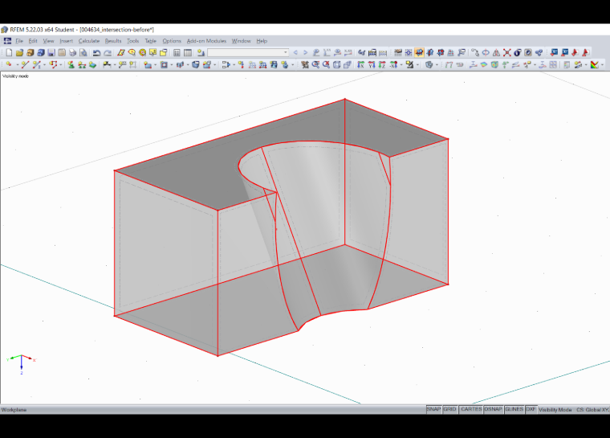The width and height of the screenshot is (610, 438).
Task: Click the New Surface icon
Action: 148,64
